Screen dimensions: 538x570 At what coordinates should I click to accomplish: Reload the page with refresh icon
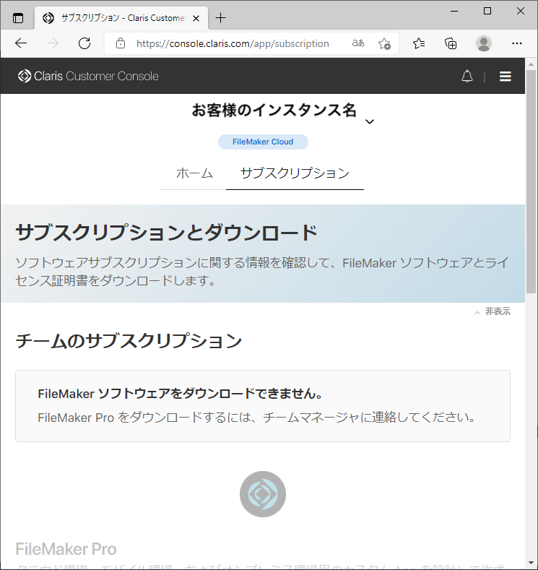pyautogui.click(x=84, y=43)
